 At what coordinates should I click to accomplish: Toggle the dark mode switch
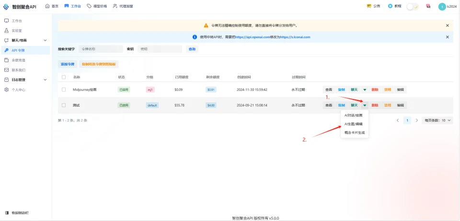coord(413,7)
